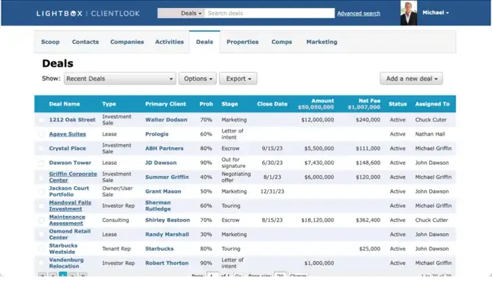Screen dimensions: 492x307
Task: Sort by the Stage column header
Action: tap(229, 104)
